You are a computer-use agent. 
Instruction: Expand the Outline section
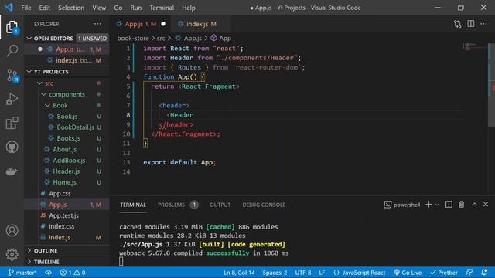[x=67, y=250]
